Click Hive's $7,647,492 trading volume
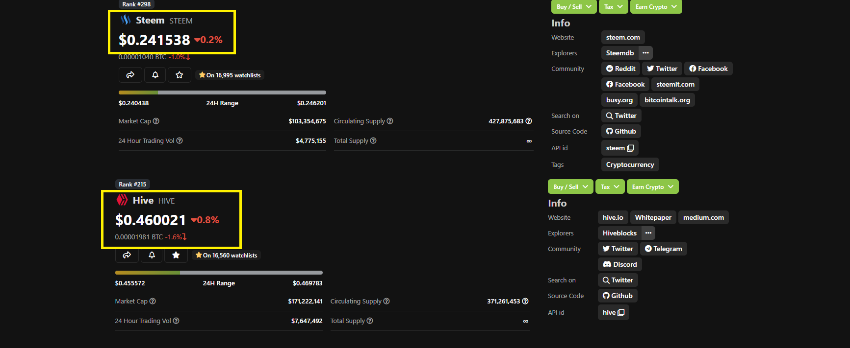 coord(307,321)
